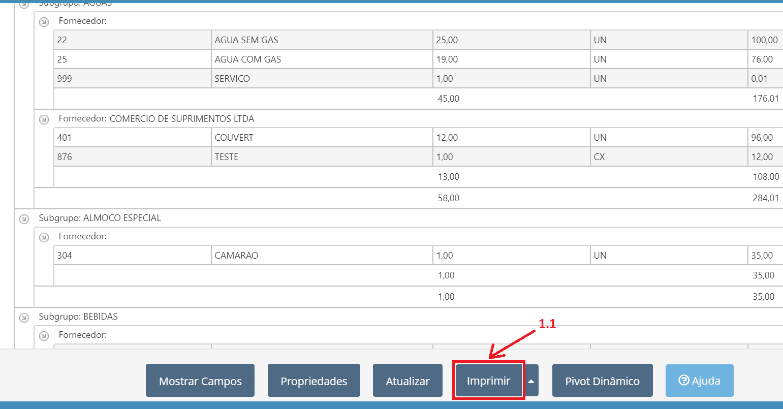783x409 pixels.
Task: Select the AGUA COM GAS cell
Action: 322,59
